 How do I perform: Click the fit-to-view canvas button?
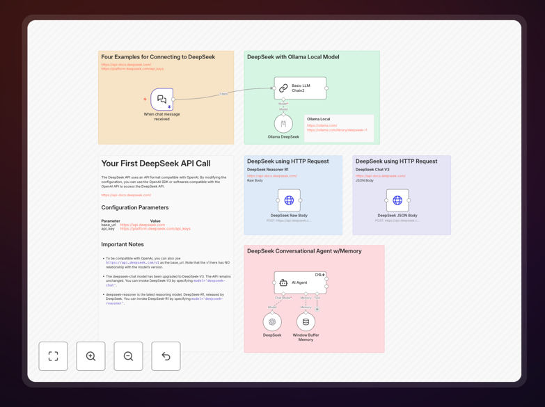[x=53, y=356]
